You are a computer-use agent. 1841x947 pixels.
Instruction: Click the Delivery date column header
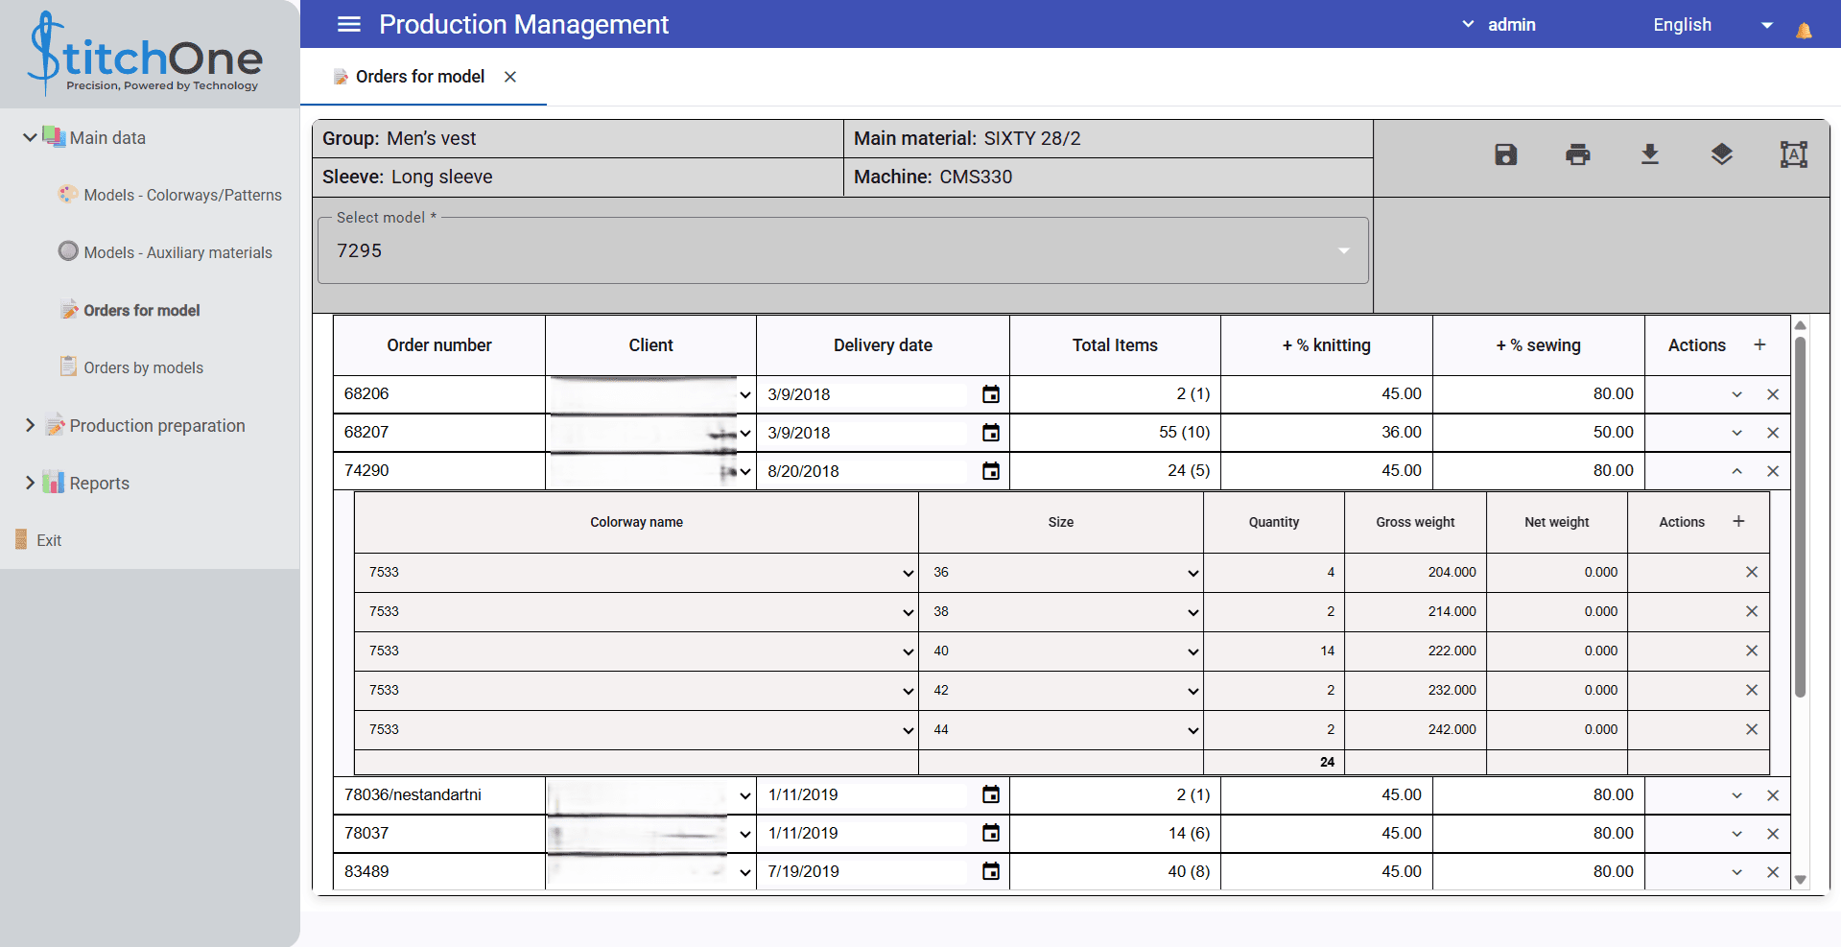click(x=883, y=345)
